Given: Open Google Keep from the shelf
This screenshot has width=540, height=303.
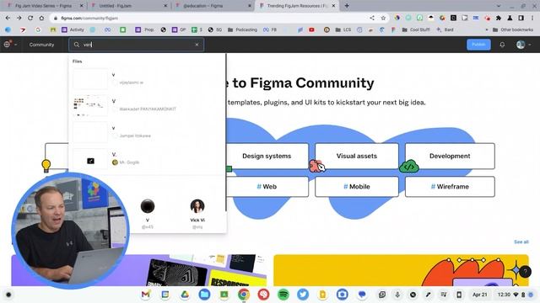Looking at the screenshot, I should pyautogui.click(x=322, y=295).
